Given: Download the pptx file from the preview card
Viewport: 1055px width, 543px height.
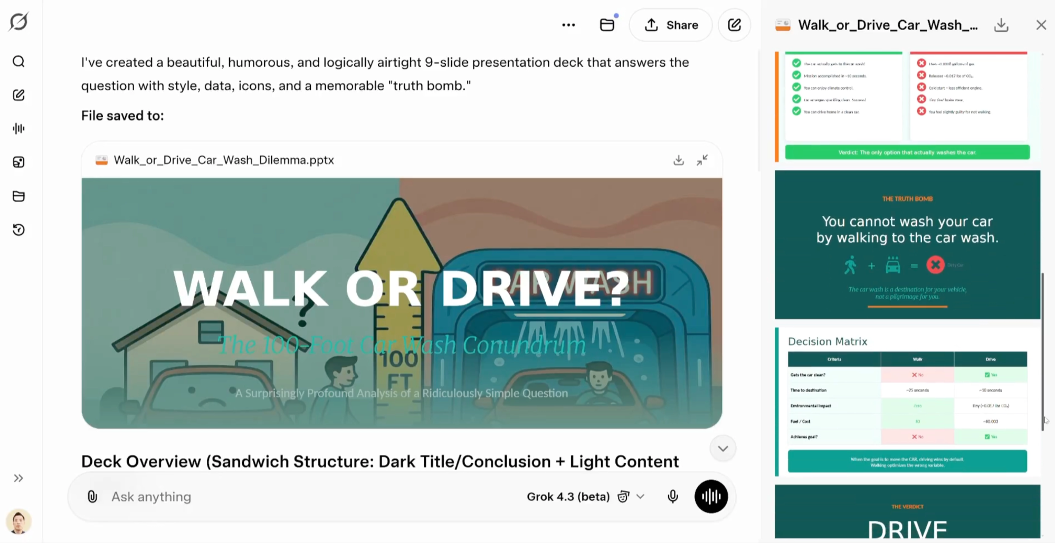Looking at the screenshot, I should click(679, 160).
